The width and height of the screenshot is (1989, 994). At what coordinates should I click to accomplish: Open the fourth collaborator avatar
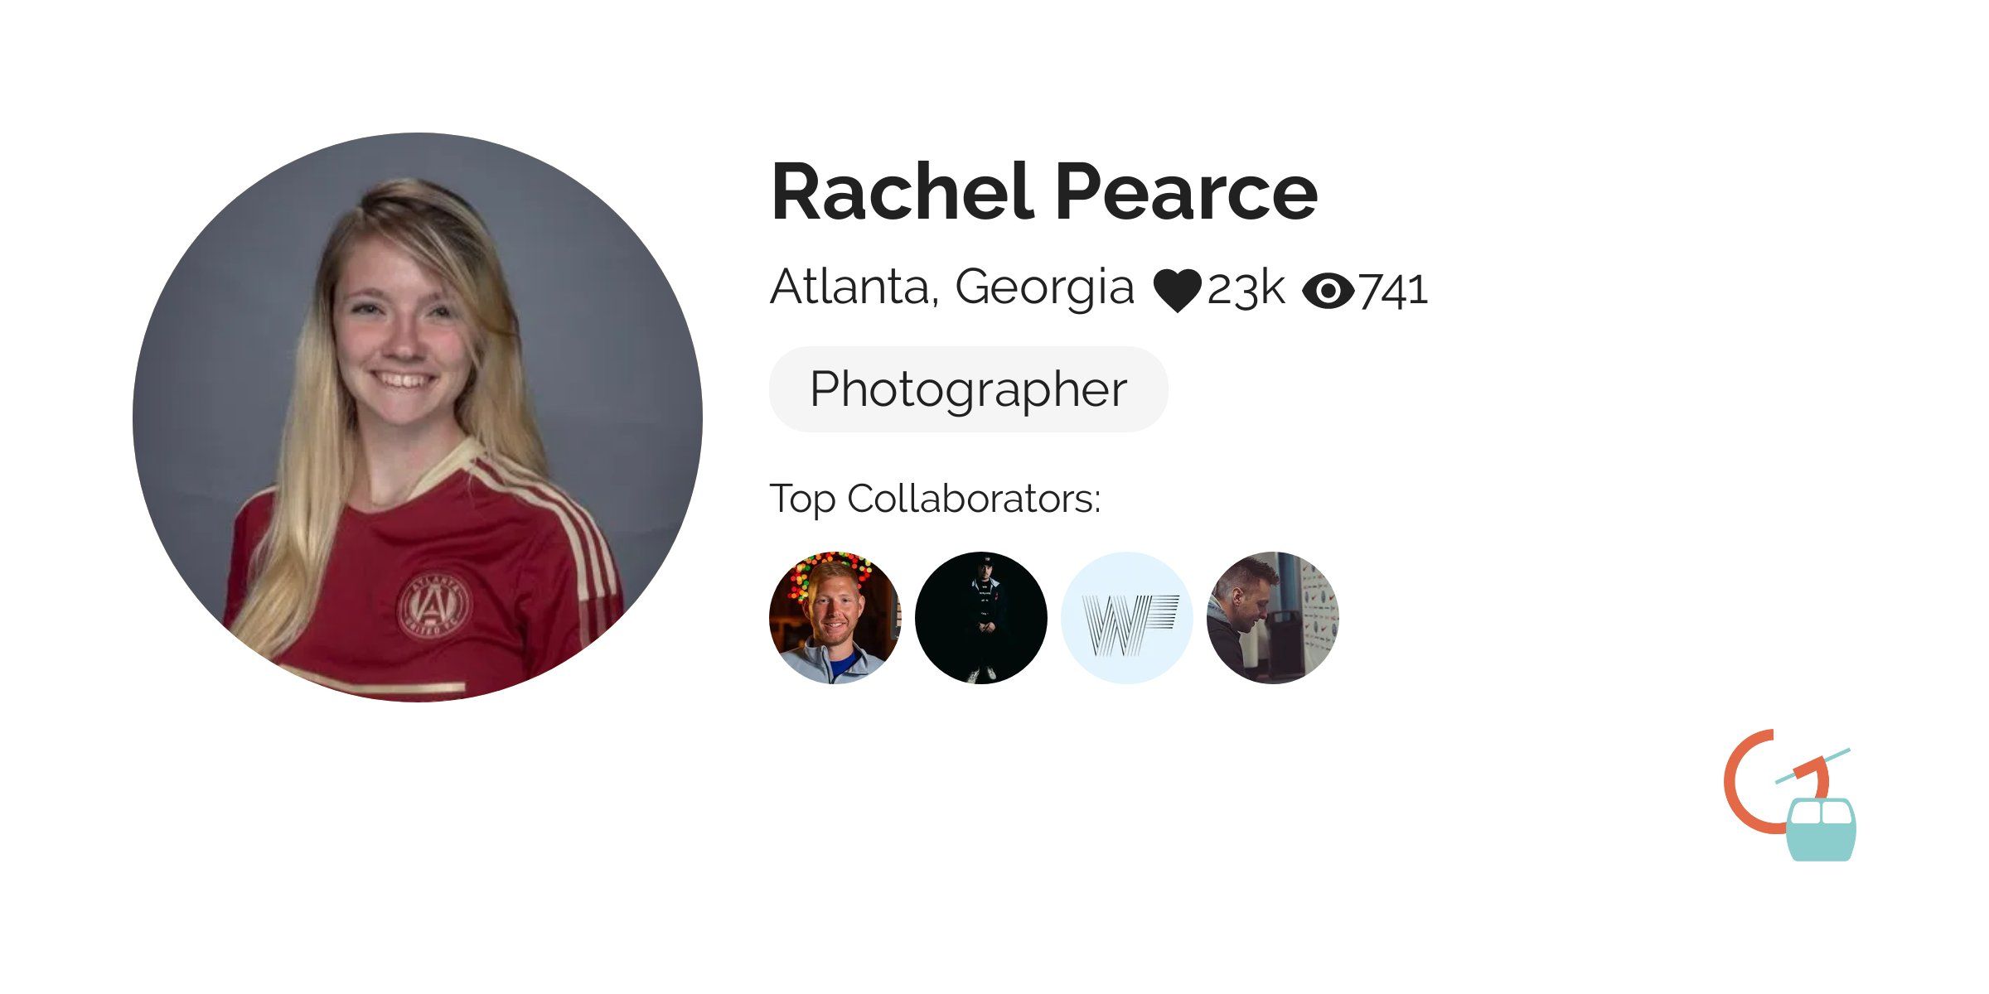point(1272,618)
